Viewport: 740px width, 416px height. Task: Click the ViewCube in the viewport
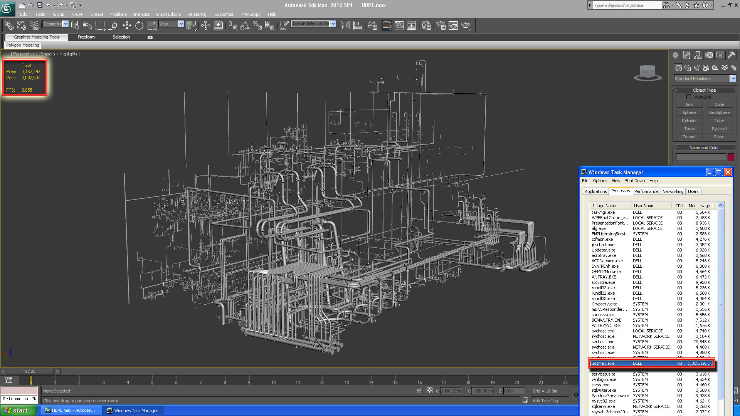click(647, 72)
